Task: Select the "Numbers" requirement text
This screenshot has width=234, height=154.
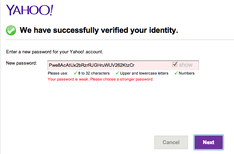Action: pyautogui.click(x=187, y=73)
